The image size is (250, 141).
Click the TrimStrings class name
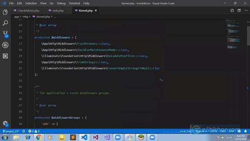[86, 62]
